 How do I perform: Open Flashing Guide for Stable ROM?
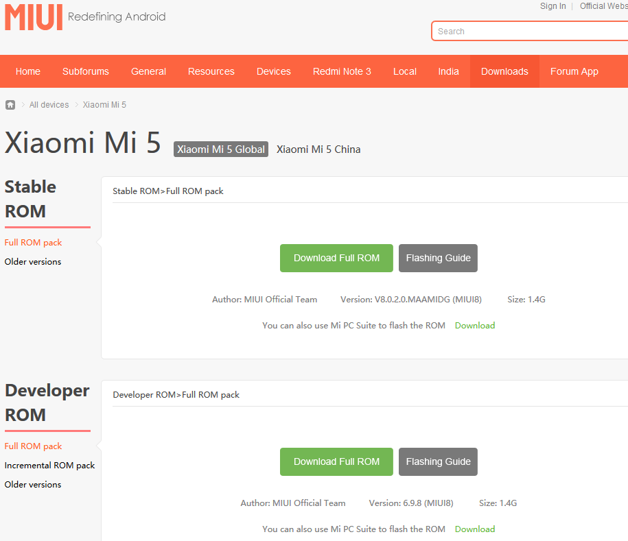click(438, 258)
